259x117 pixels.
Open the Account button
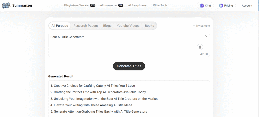(247, 6)
